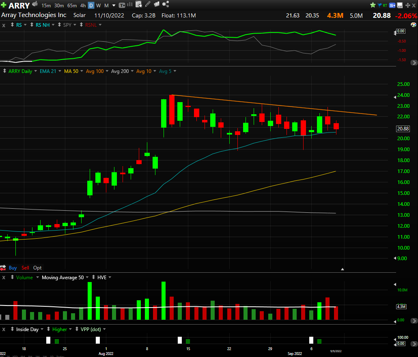This screenshot has height=357, width=418.
Task: Click the green star favorite icon
Action: pos(373,5)
